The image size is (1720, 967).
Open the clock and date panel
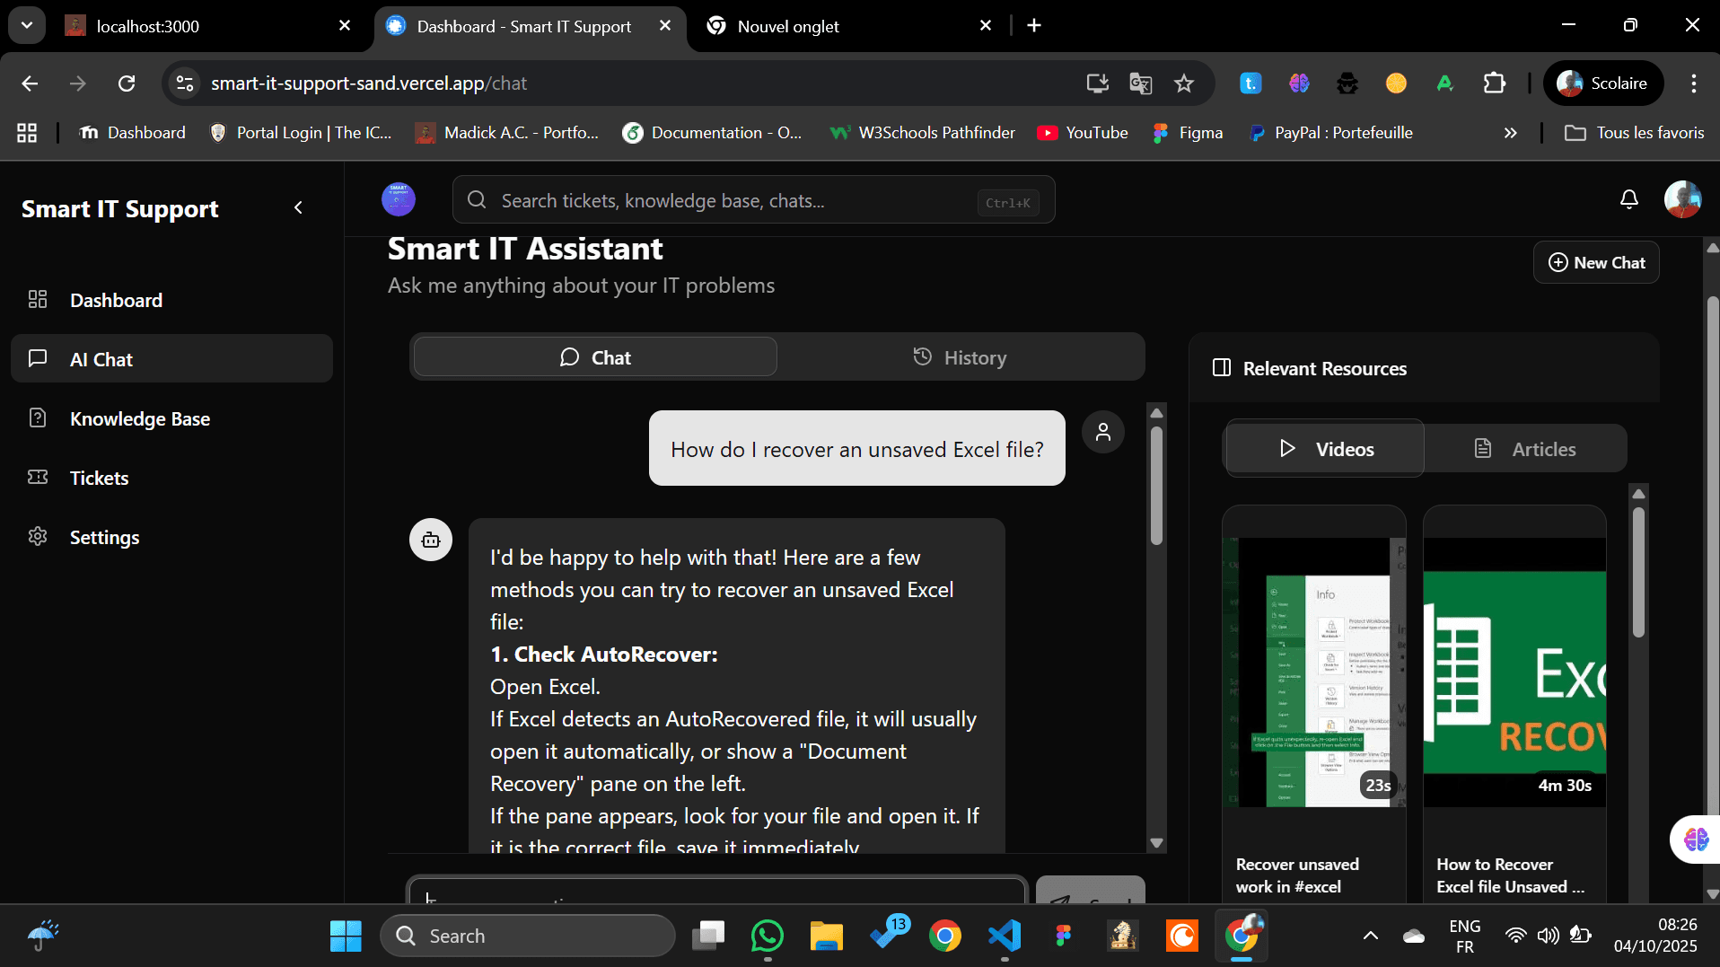pyautogui.click(x=1655, y=936)
